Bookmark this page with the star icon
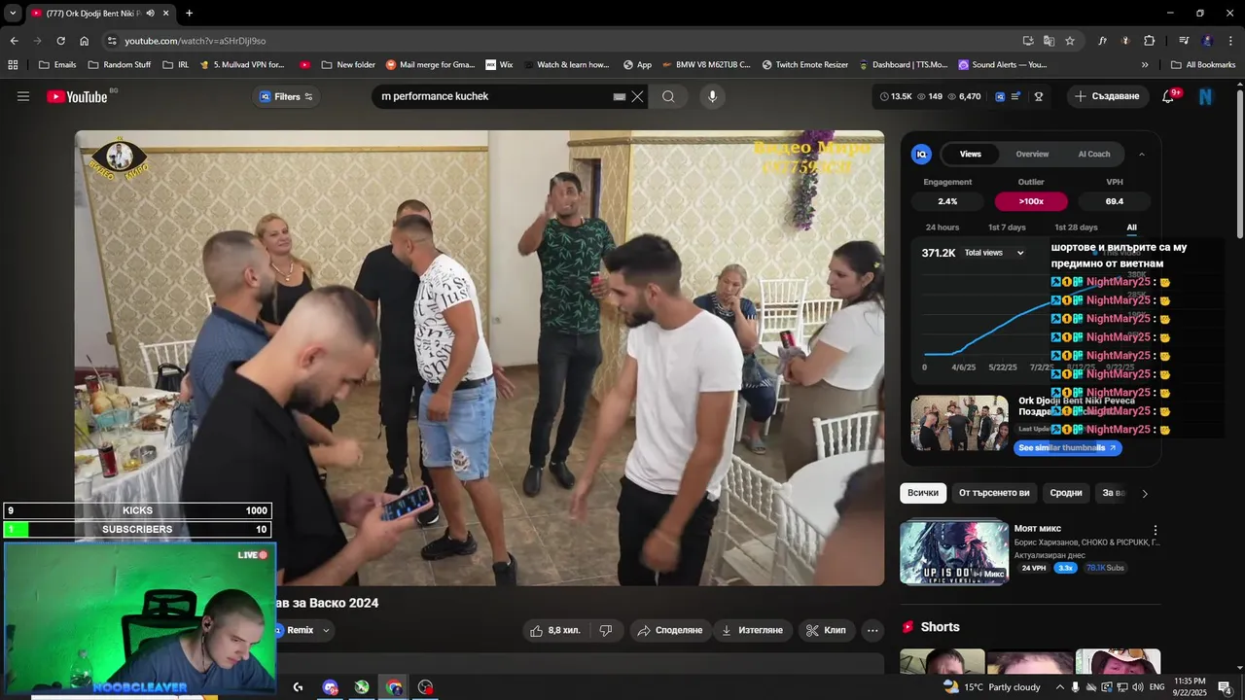Screen dimensions: 1245x700 [1070, 41]
